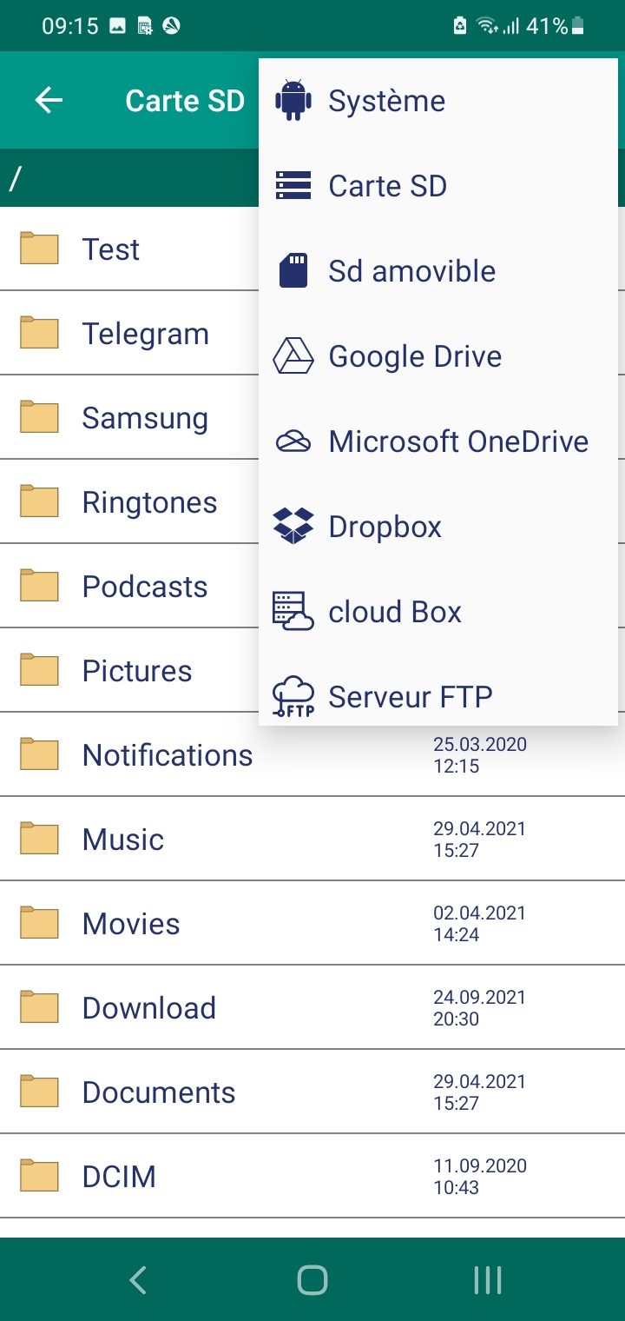The height and width of the screenshot is (1321, 625).
Task: Open Google Drive from the menu
Action: click(438, 356)
